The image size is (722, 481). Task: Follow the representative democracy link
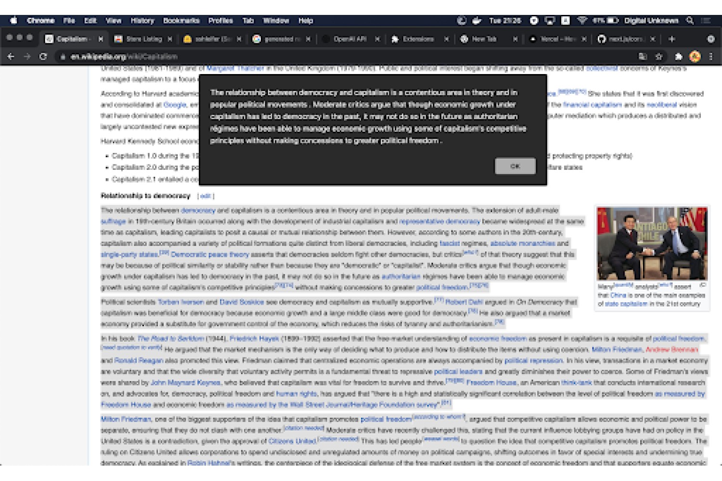coord(439,221)
